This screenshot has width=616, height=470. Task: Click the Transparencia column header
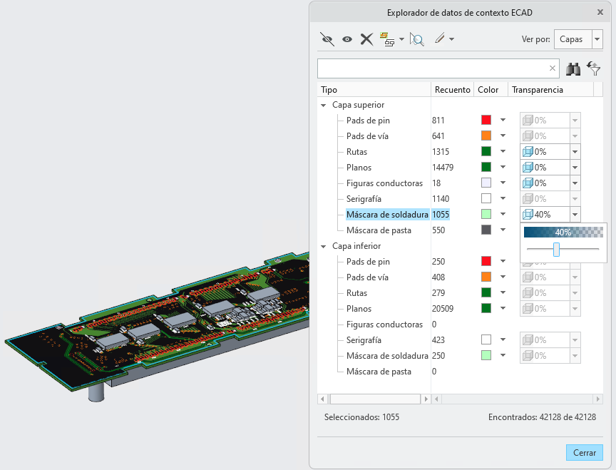[537, 90]
